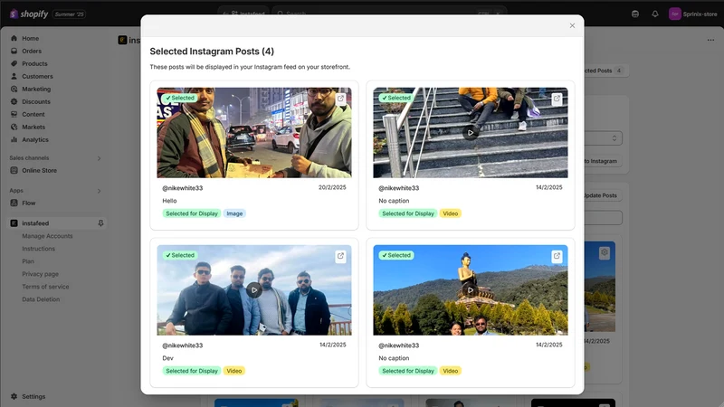Open Terms of service link
Image resolution: width=724 pixels, height=407 pixels.
point(45,287)
